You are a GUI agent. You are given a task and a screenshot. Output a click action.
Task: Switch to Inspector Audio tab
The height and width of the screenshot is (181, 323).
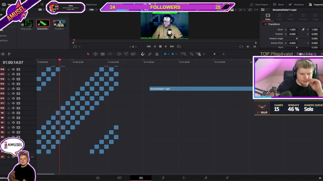[x=279, y=17]
